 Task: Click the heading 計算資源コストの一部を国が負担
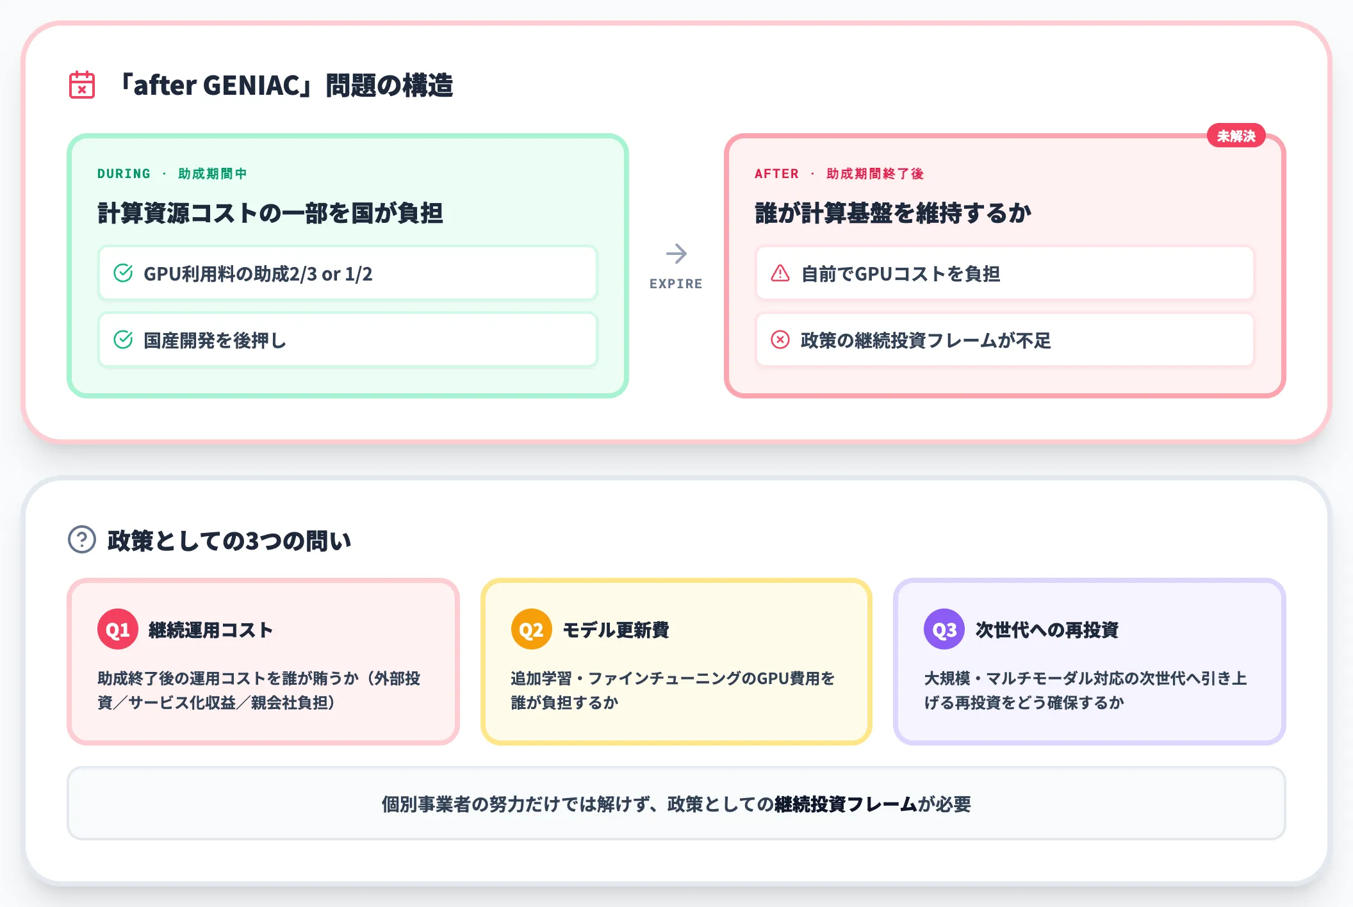point(270,213)
